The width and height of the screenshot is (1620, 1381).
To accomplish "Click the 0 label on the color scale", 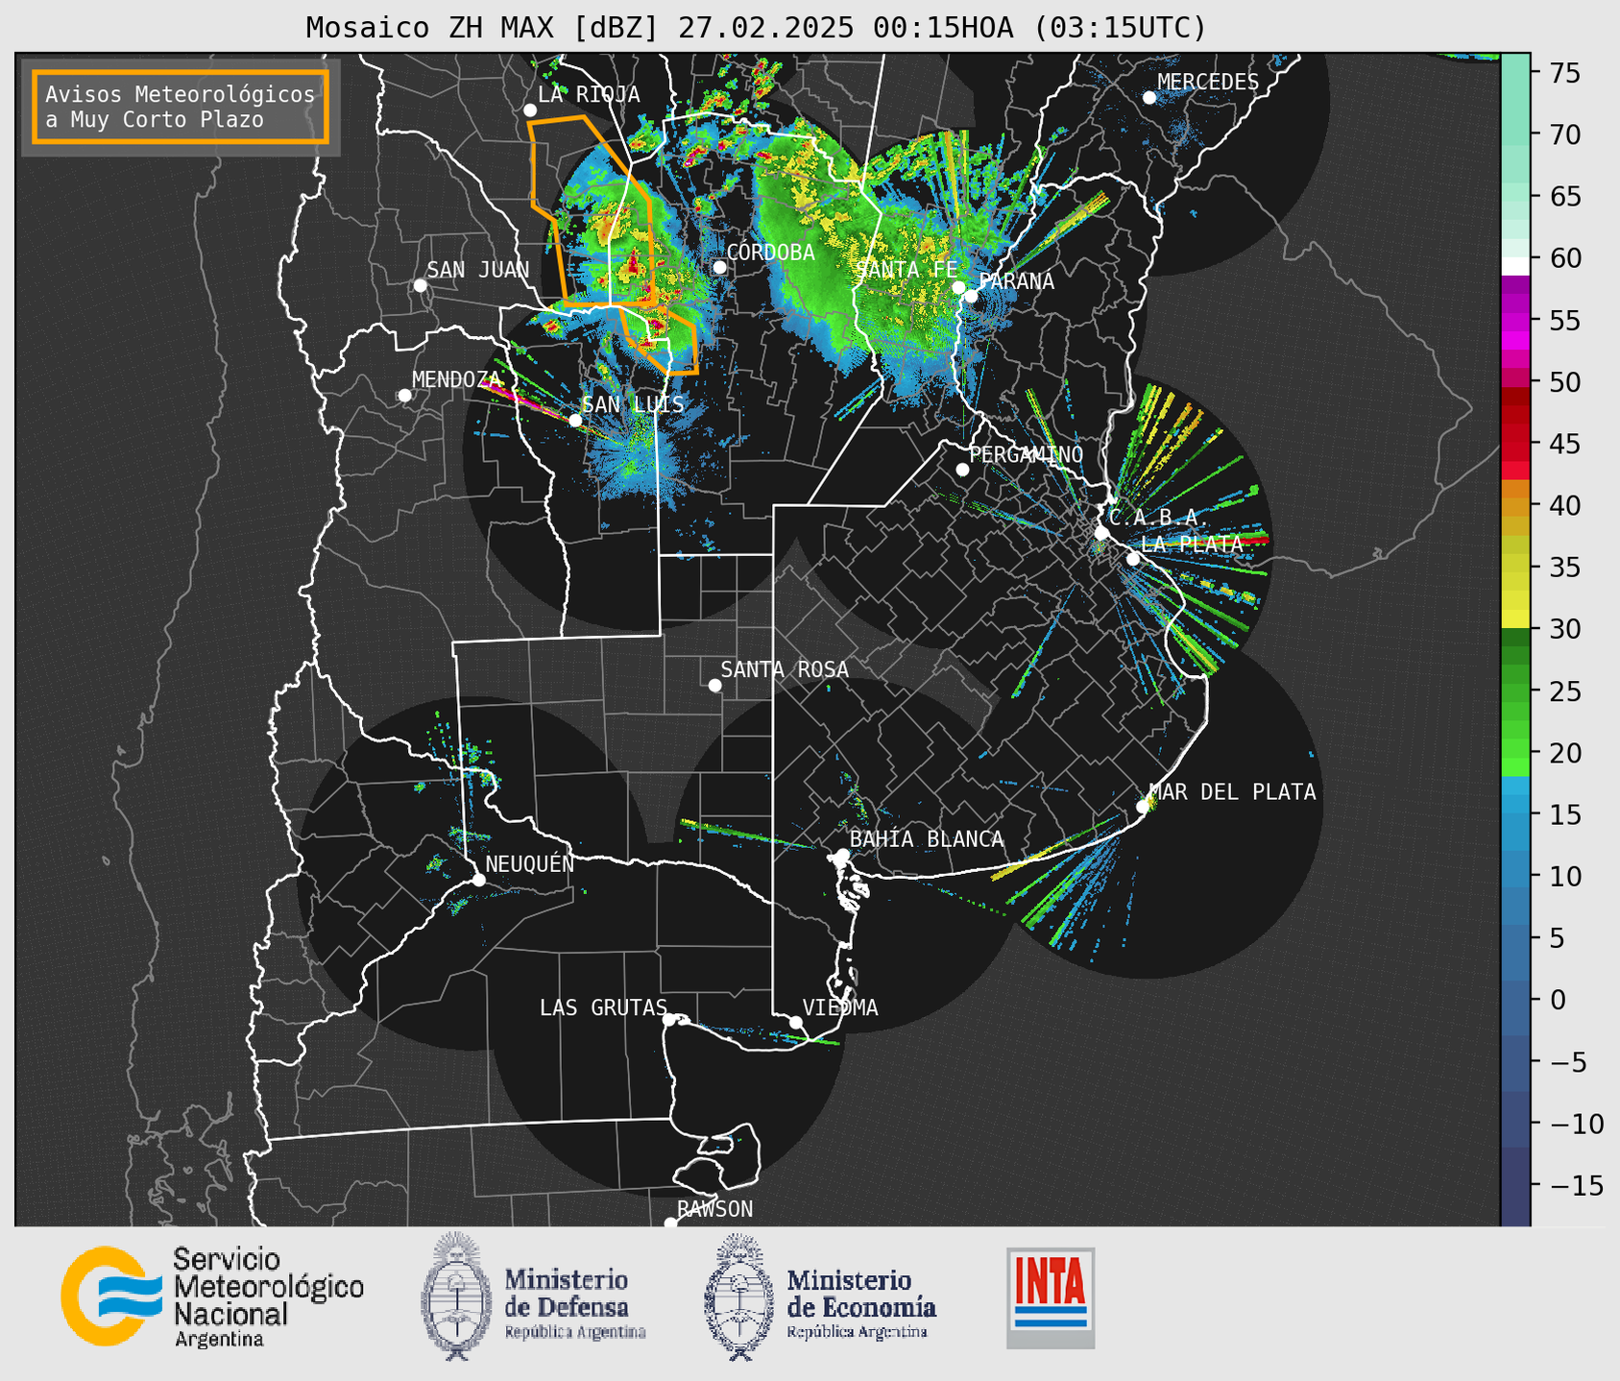I will point(1558,1000).
